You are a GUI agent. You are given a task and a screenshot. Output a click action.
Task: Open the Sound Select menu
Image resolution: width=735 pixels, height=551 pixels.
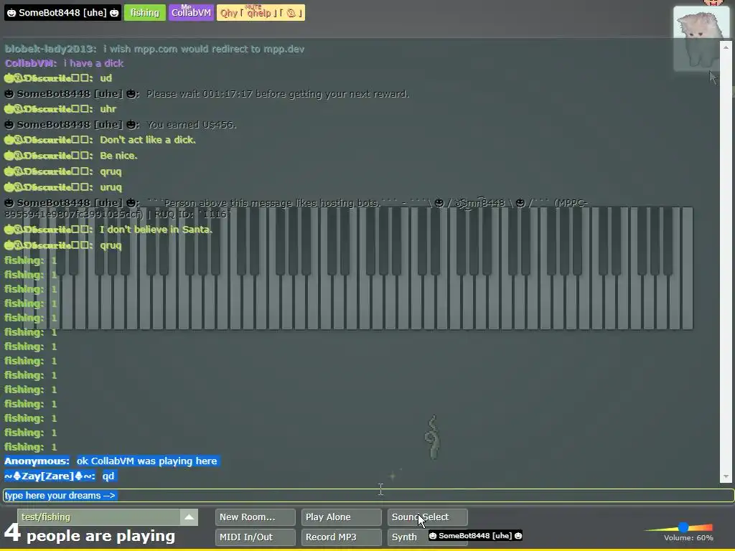tap(428, 517)
